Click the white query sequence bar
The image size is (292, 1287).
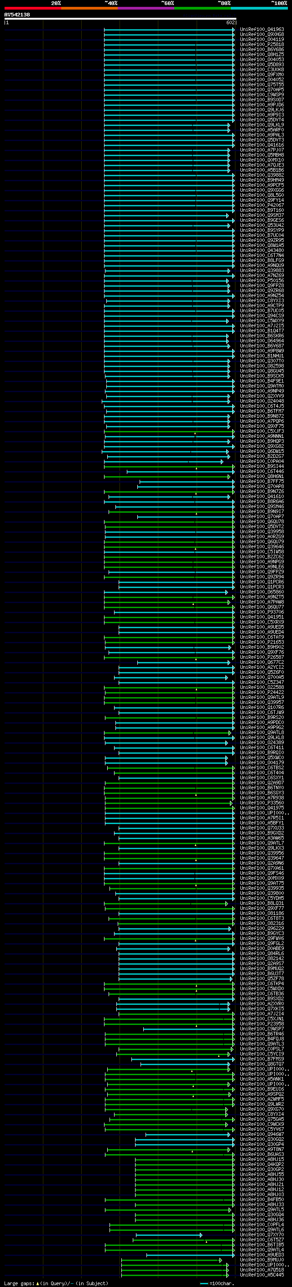[120, 19]
